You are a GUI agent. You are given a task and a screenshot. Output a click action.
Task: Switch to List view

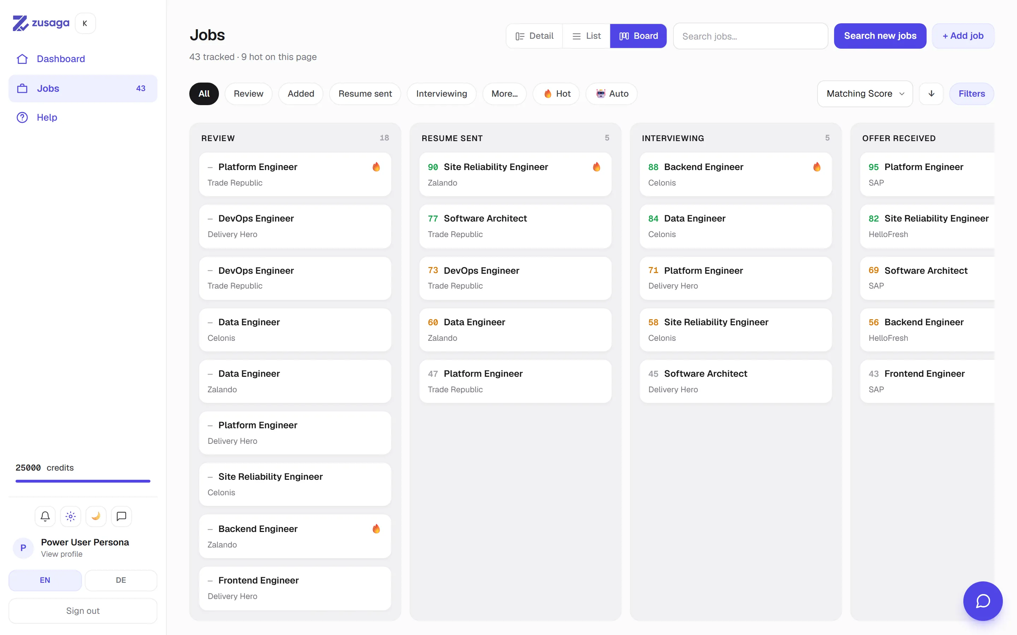[586, 36]
